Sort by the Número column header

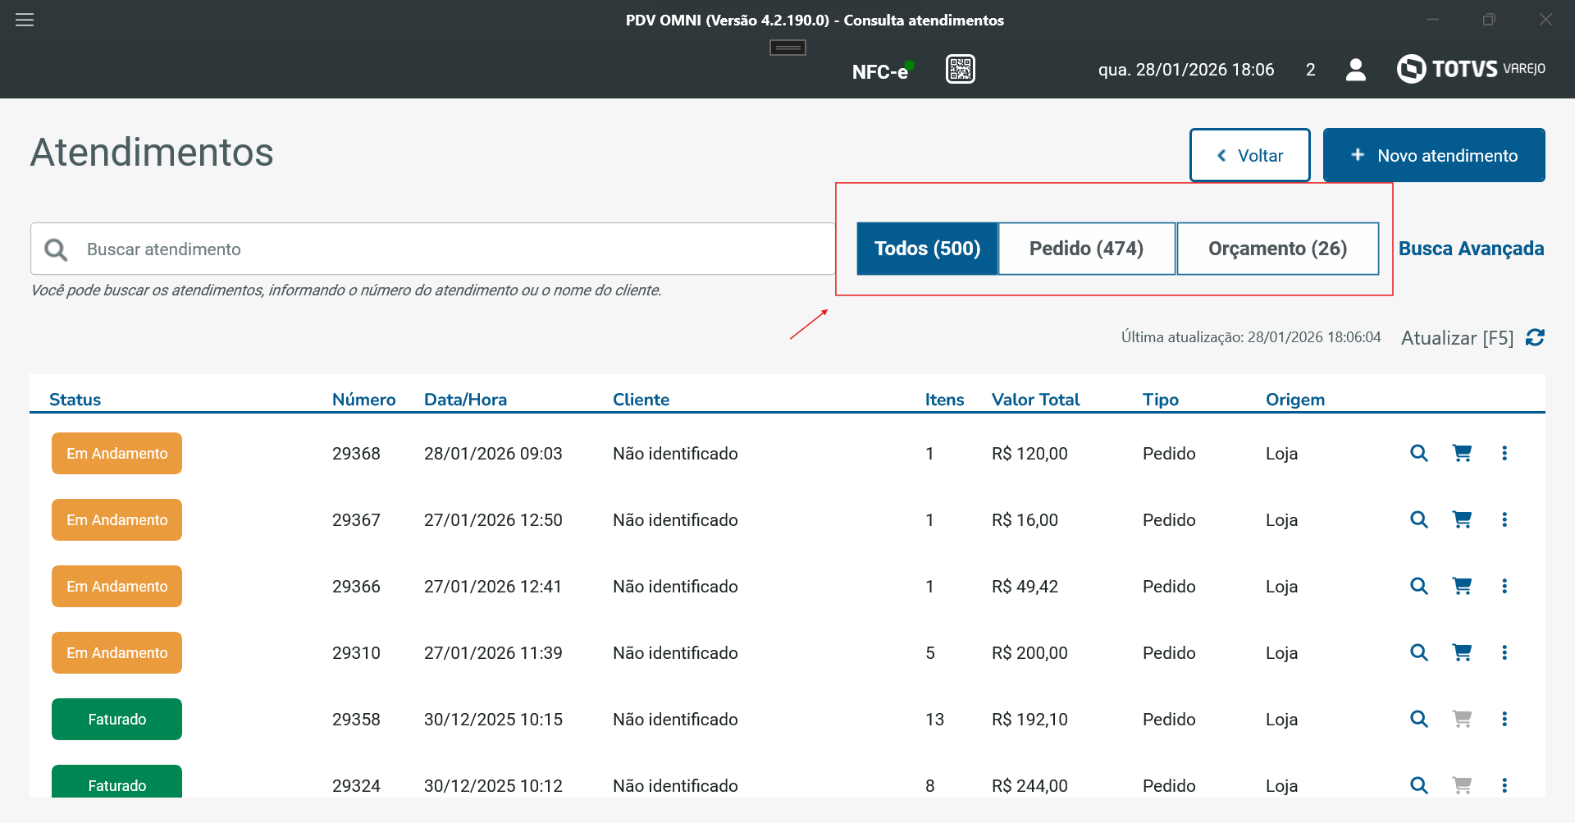point(363,400)
